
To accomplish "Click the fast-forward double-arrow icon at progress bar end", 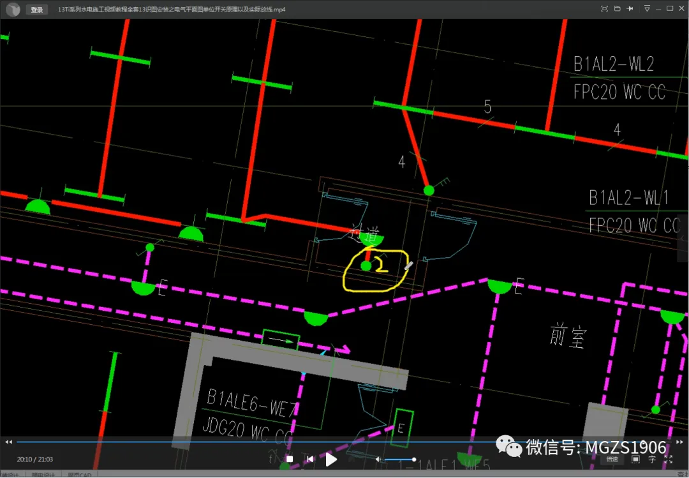I will [x=680, y=442].
